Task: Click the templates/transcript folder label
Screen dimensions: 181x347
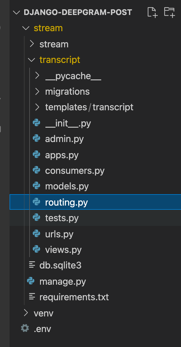Action: (89, 107)
